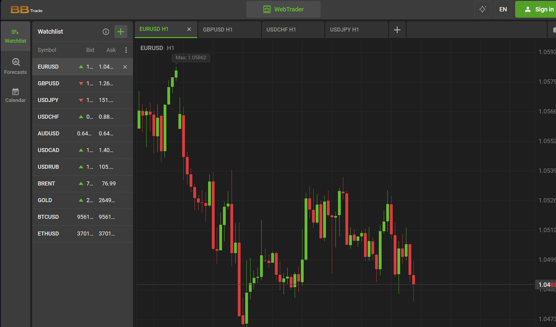This screenshot has width=556, height=327.
Task: Click the BB Trade logo
Action: (x=26, y=10)
